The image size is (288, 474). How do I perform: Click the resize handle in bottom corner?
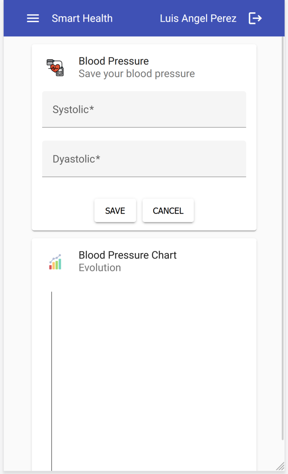[x=280, y=466]
